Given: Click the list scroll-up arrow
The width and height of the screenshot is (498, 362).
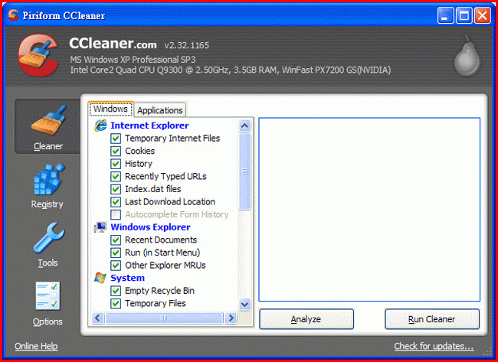Looking at the screenshot, I should tap(244, 126).
